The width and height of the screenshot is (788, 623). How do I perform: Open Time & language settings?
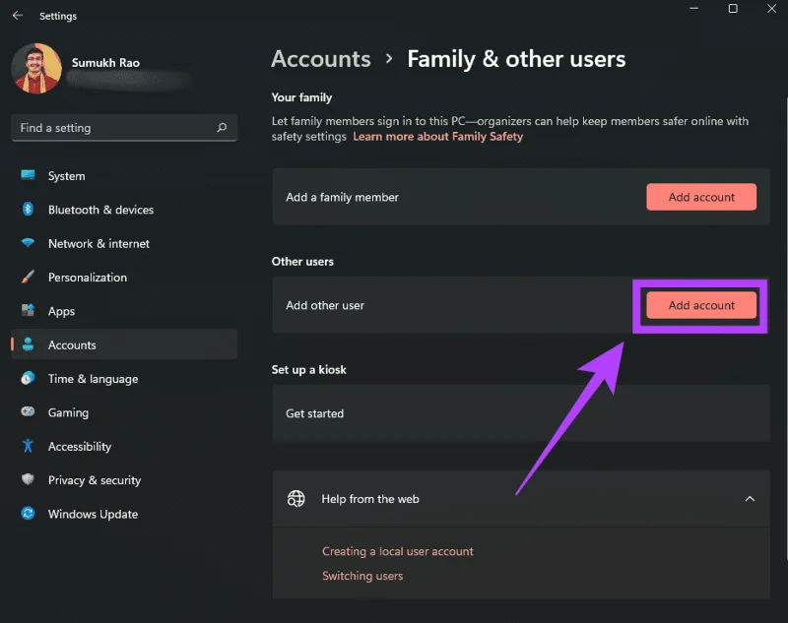[124, 379]
